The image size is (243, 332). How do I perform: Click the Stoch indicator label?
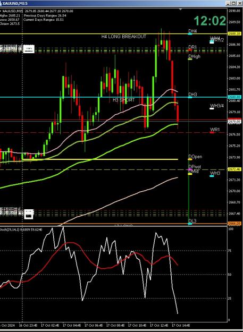pos(21,229)
